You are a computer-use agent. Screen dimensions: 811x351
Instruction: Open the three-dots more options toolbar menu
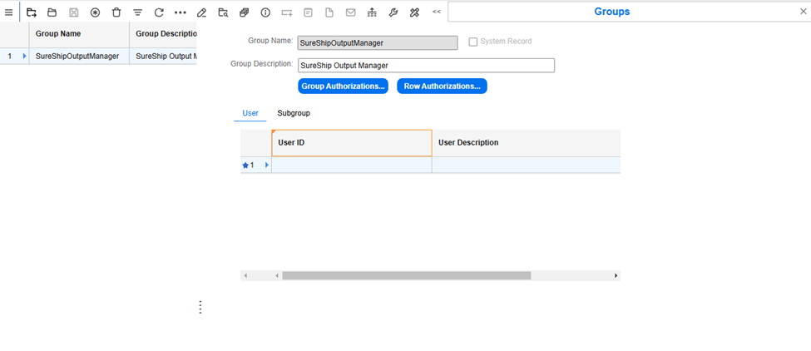click(x=180, y=12)
